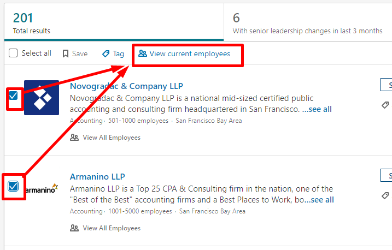The image size is (392, 250).
Task: Open the Novogradac company logo
Action: tap(42, 98)
